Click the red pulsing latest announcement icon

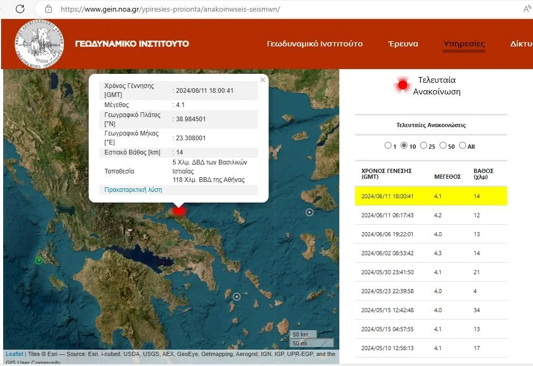point(403,84)
